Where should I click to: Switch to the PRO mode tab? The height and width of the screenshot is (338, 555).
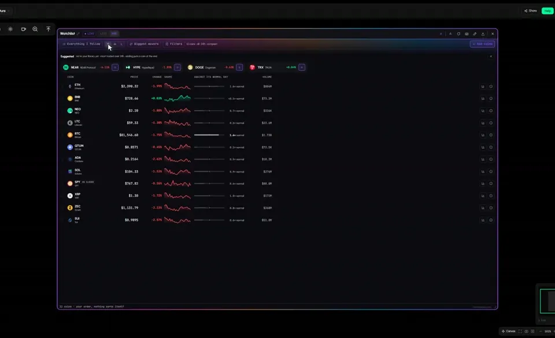(114, 33)
